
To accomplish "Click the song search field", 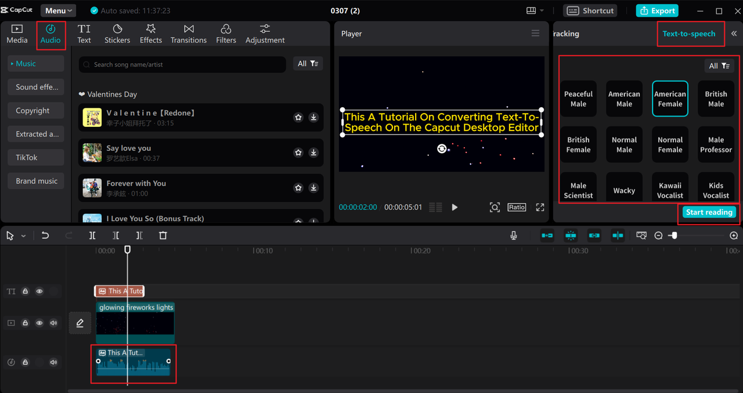I will click(182, 64).
